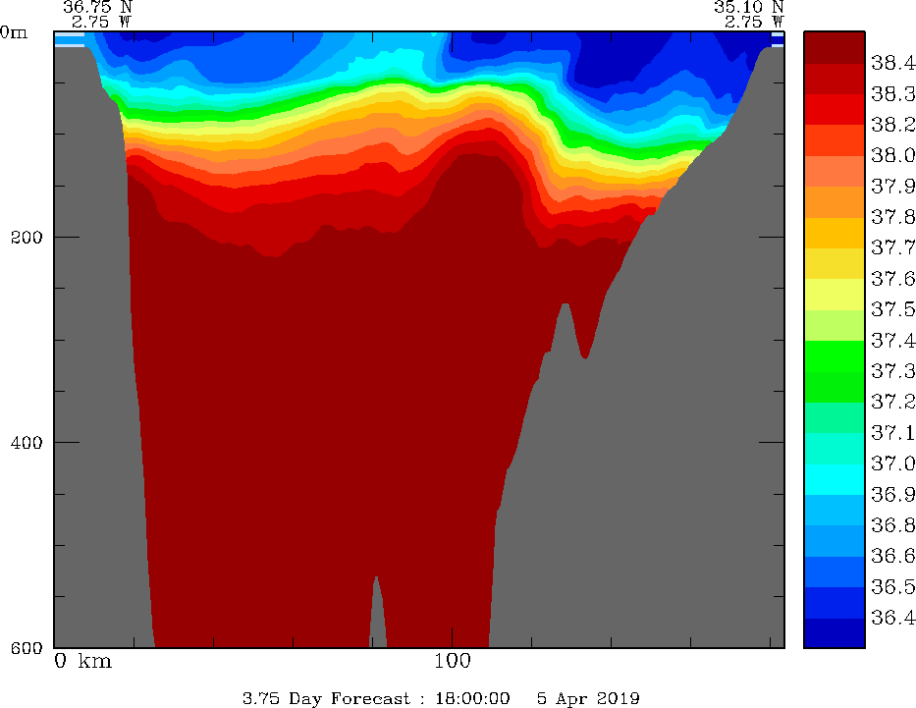Click the 36.6 colorbar value
The image size is (916, 708).
point(892,556)
